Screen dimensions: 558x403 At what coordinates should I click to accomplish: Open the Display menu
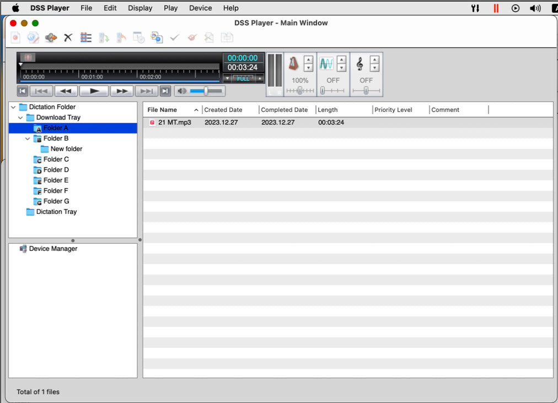point(140,8)
